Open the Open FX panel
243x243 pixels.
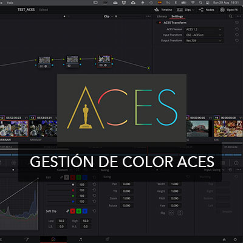[229, 10]
